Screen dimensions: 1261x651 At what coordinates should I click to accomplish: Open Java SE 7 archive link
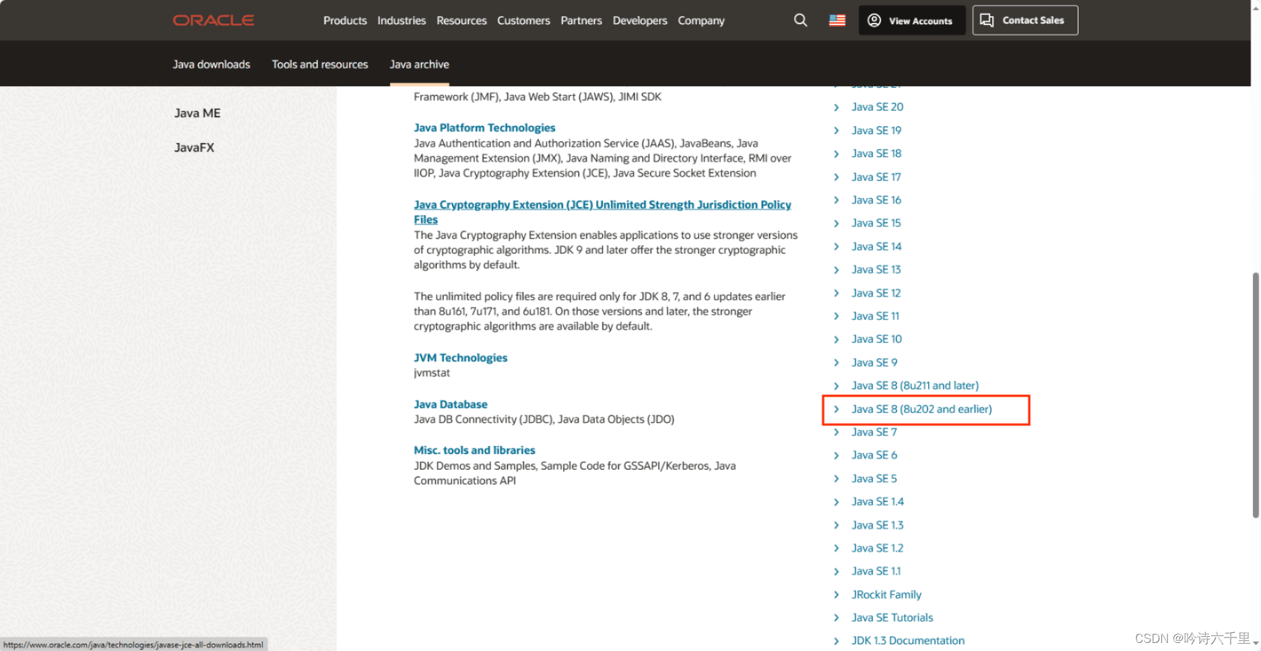874,431
